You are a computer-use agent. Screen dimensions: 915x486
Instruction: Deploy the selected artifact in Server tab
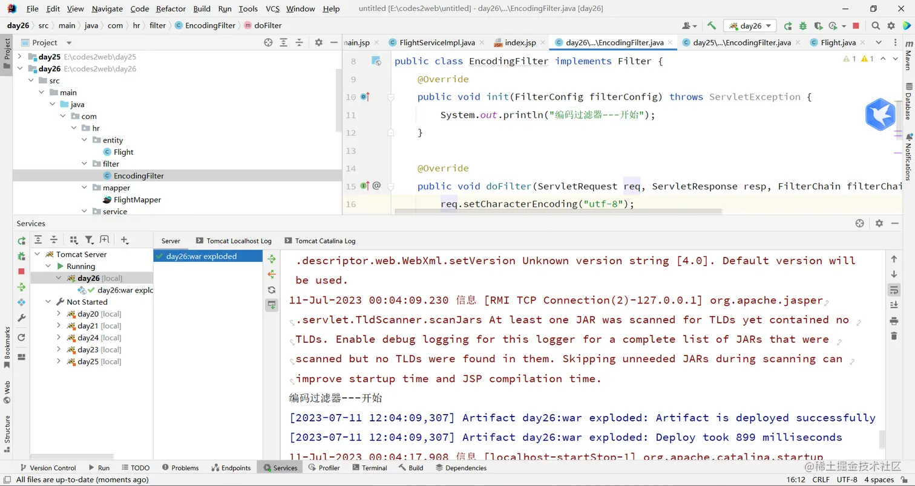tap(272, 259)
